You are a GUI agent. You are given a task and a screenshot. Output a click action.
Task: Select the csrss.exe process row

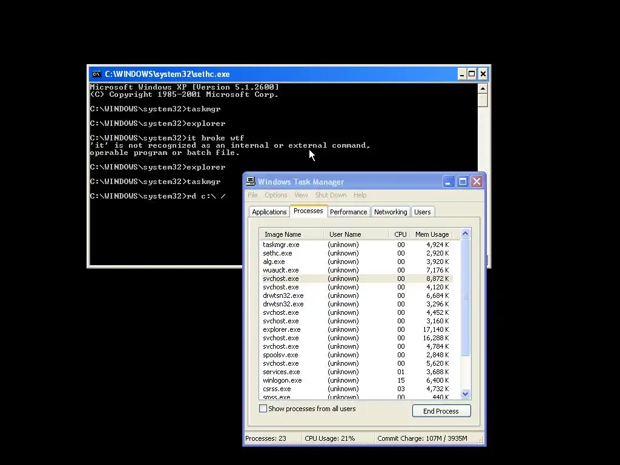click(356, 389)
